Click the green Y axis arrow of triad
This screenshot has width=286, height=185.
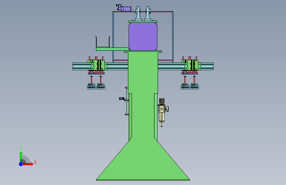(21, 157)
